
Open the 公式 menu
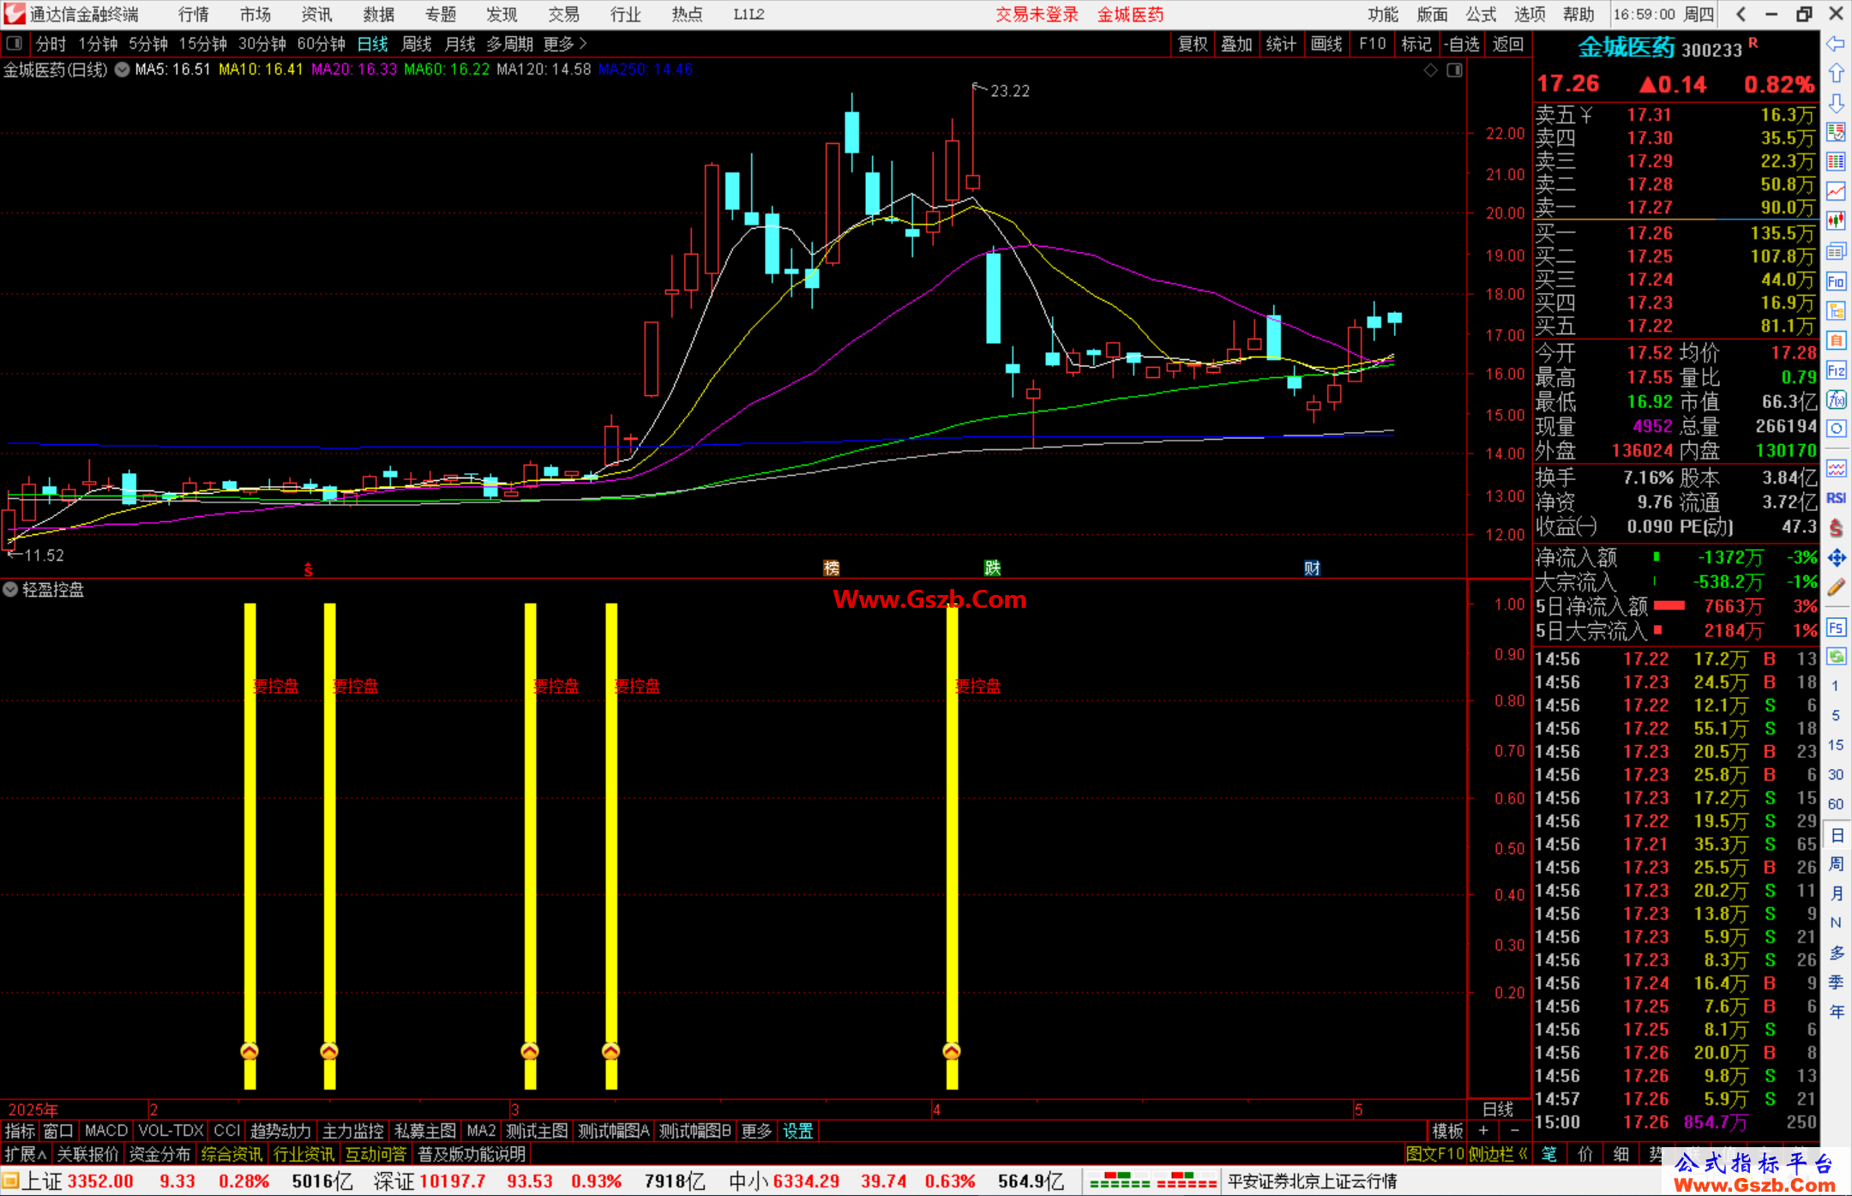tap(1481, 15)
